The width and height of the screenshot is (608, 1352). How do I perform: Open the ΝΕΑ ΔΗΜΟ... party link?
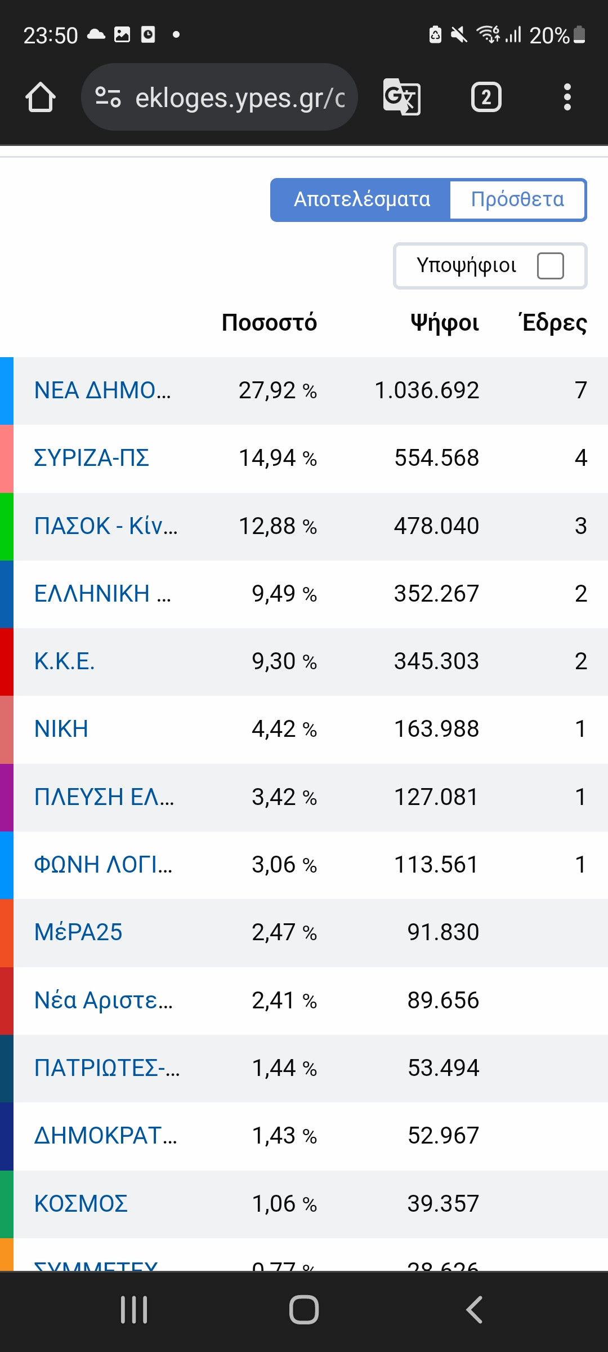coord(102,390)
